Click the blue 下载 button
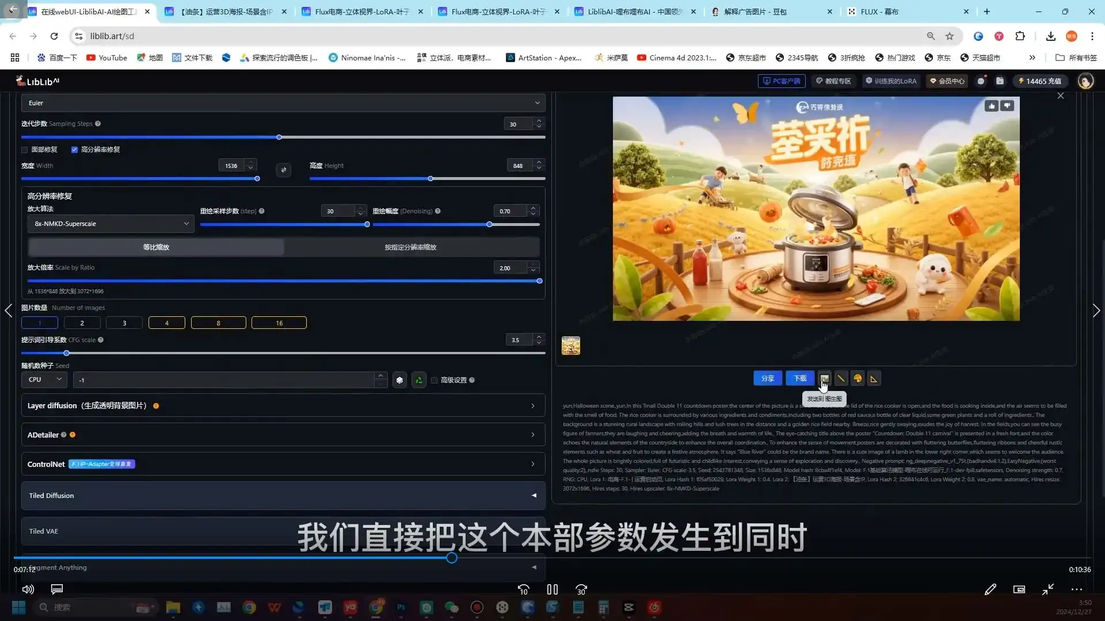This screenshot has height=621, width=1105. (x=800, y=378)
